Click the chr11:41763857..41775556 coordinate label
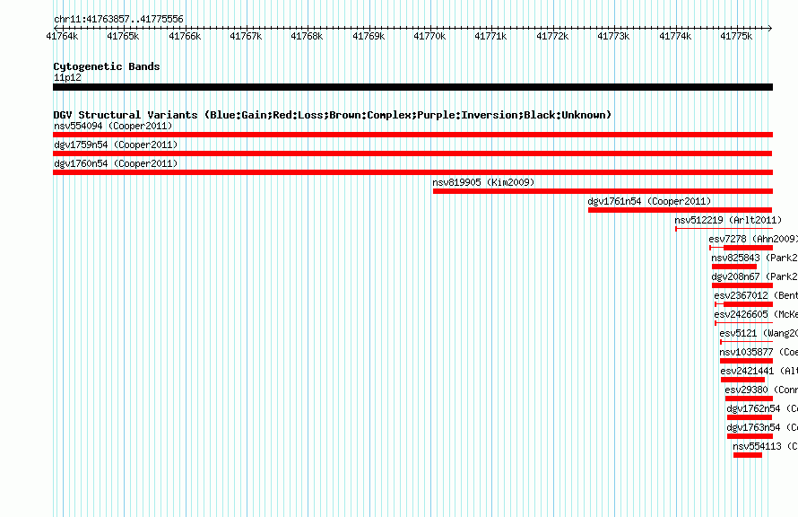The image size is (798, 517). 118,19
